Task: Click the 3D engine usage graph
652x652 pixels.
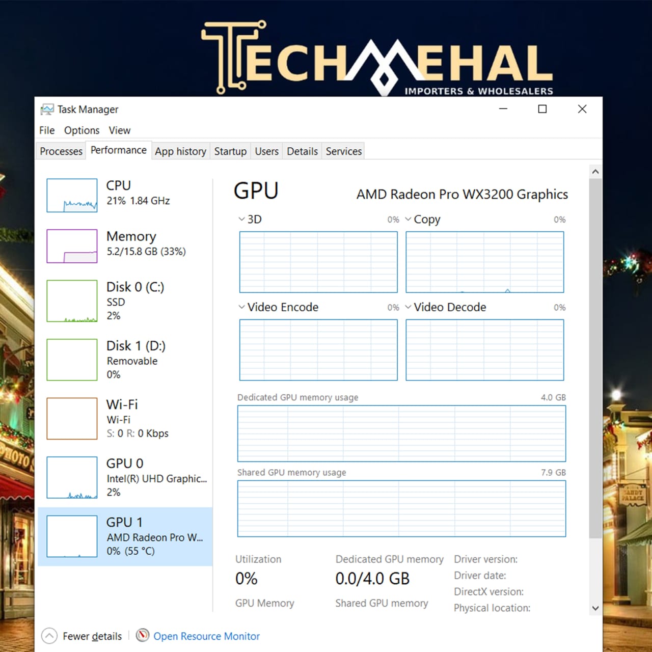Action: click(318, 262)
